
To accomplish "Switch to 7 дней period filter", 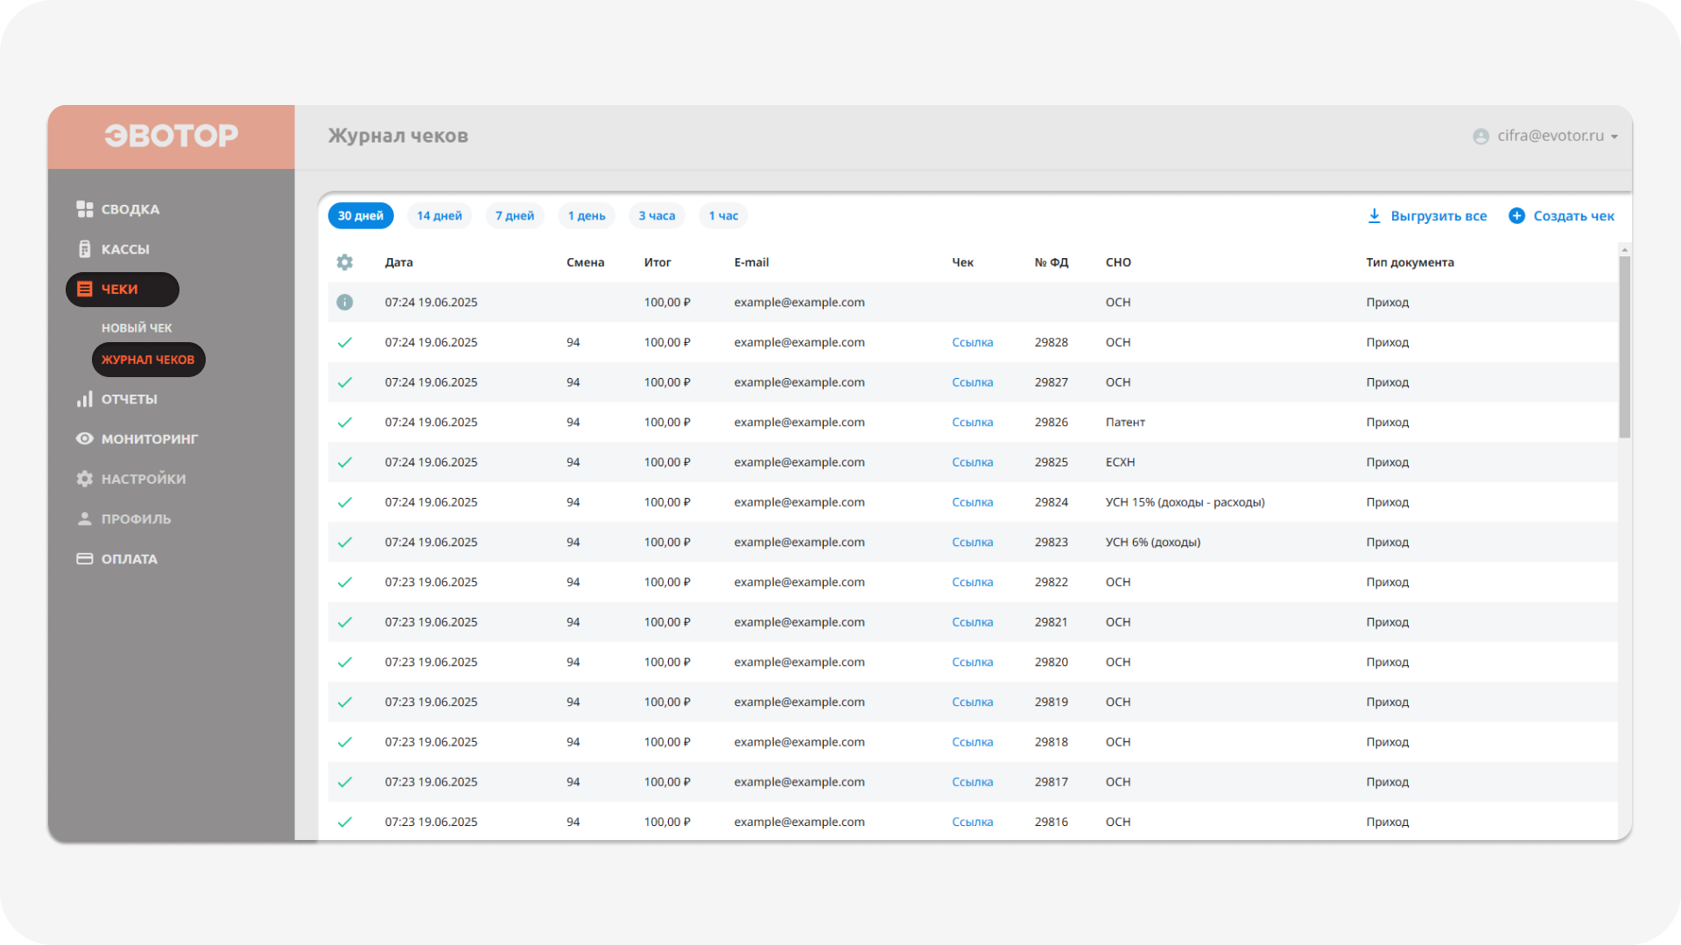I will click(515, 216).
